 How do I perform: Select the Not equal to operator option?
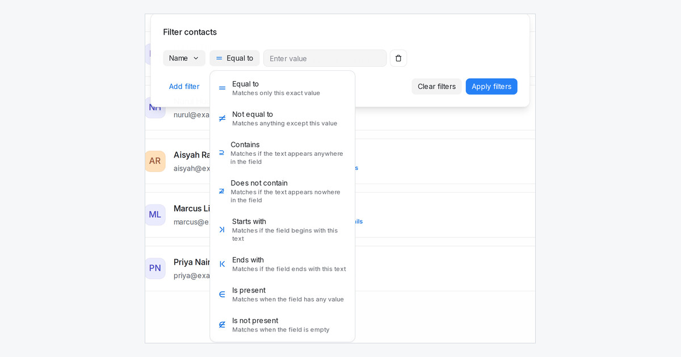pos(283,118)
